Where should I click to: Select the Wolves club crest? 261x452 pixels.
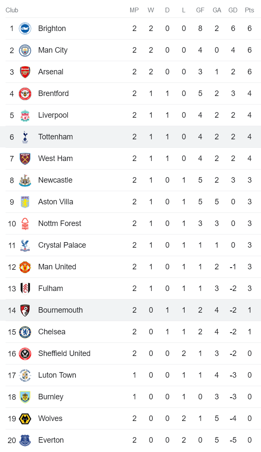[25, 418]
